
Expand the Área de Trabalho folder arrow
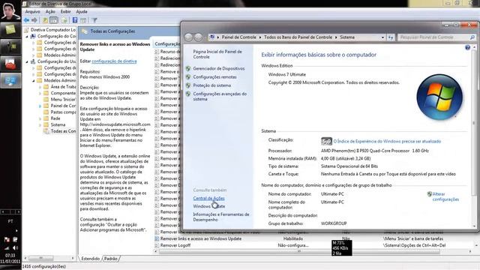tap(40, 87)
